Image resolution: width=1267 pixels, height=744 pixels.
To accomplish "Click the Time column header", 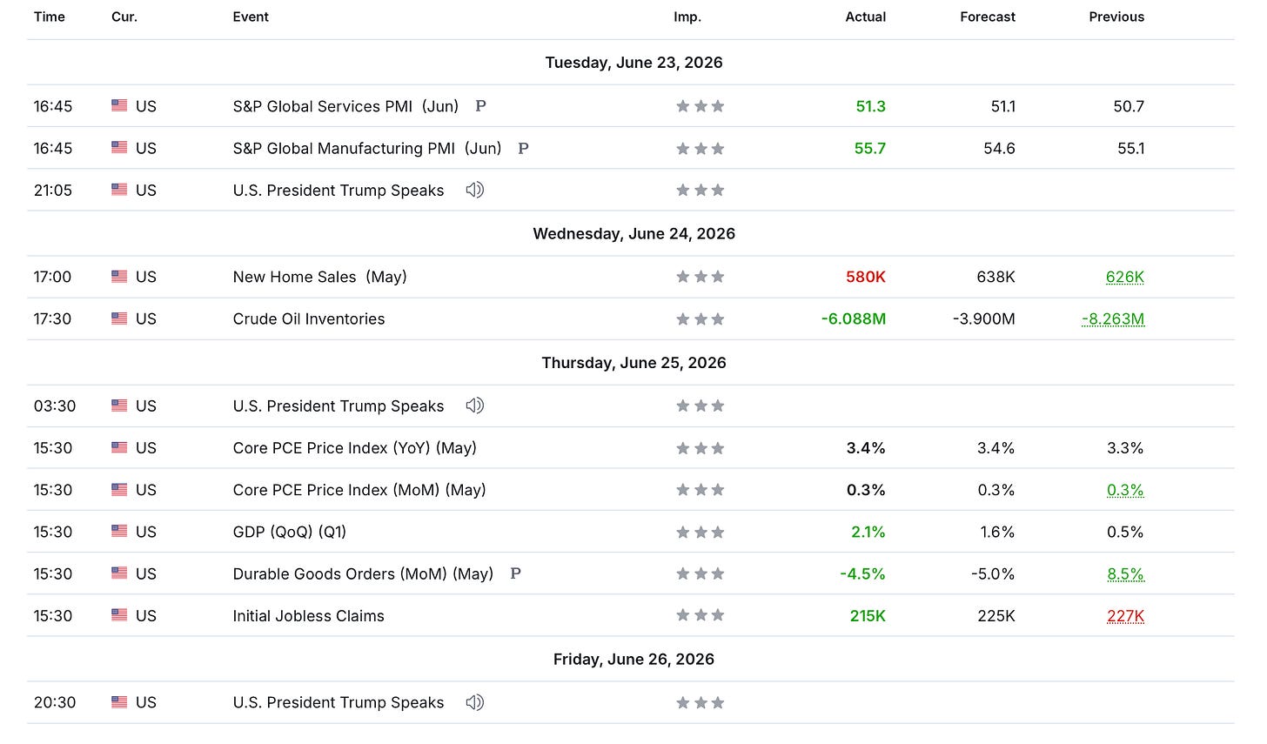I will click(50, 17).
